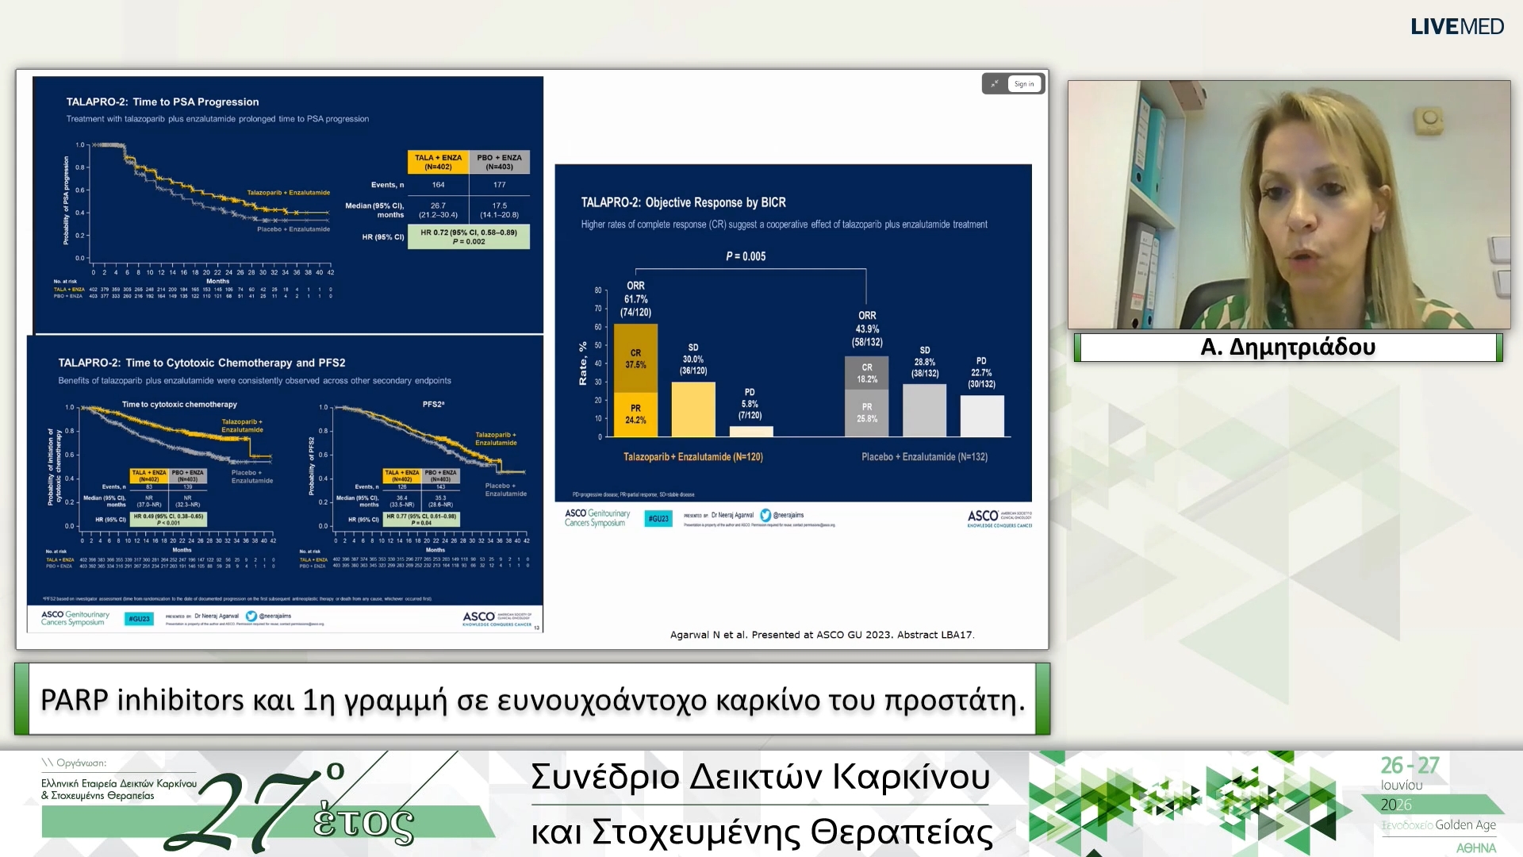Click the PD 5.8% (7/120) label
1523x857 pixels.
click(750, 404)
